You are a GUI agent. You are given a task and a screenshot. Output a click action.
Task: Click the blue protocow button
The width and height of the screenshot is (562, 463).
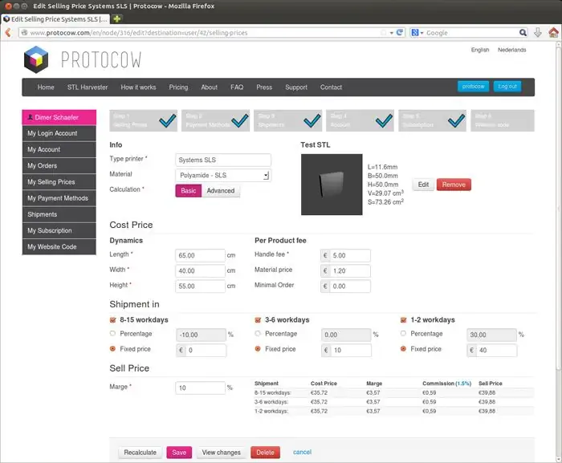[x=473, y=87]
